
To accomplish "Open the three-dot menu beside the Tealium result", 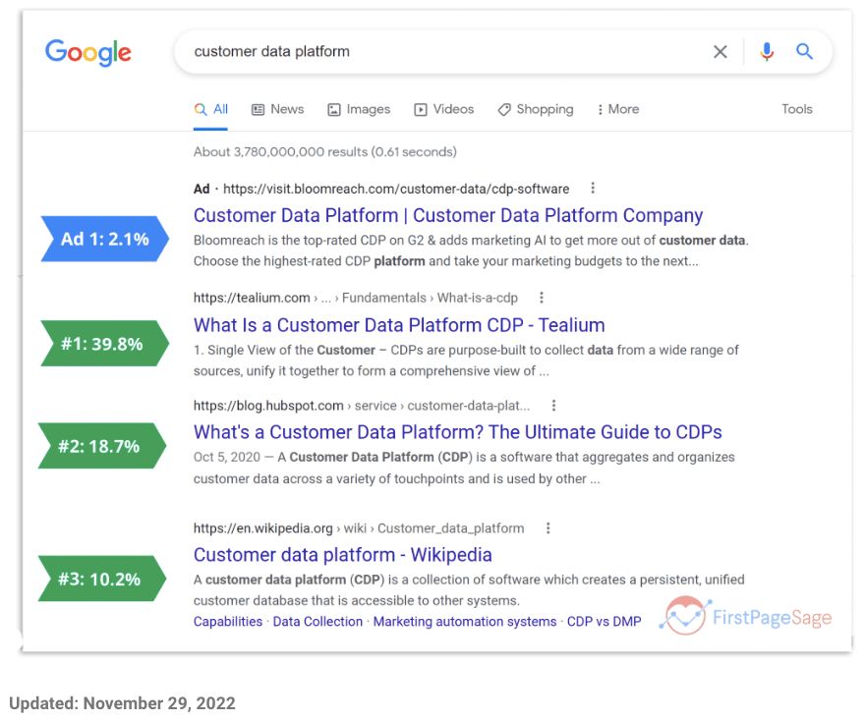I will coord(542,297).
